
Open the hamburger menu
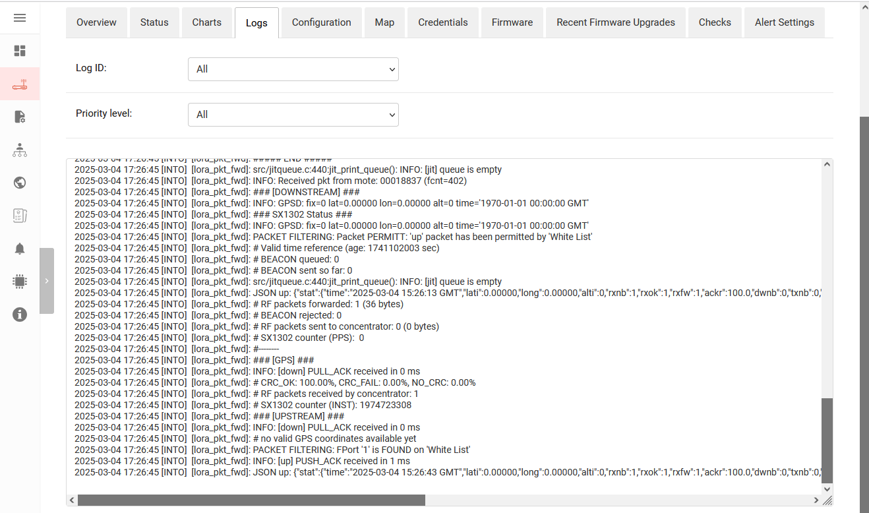[x=20, y=18]
